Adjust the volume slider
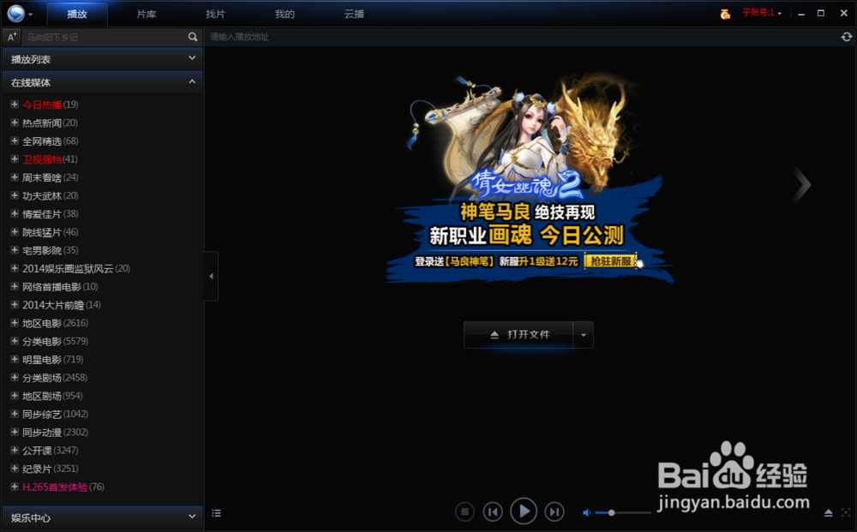 pyautogui.click(x=622, y=512)
